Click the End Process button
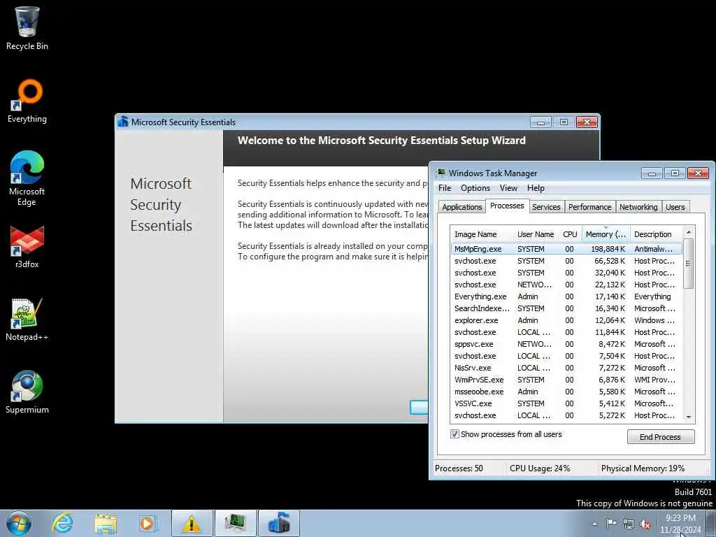The image size is (716, 537). 660,437
